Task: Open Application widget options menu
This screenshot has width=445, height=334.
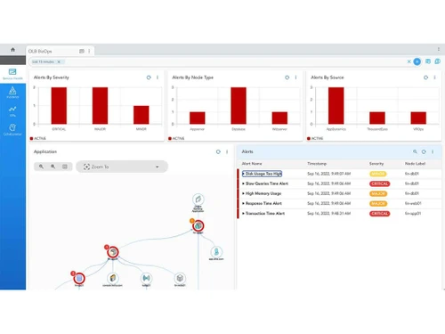Action: coord(227,151)
